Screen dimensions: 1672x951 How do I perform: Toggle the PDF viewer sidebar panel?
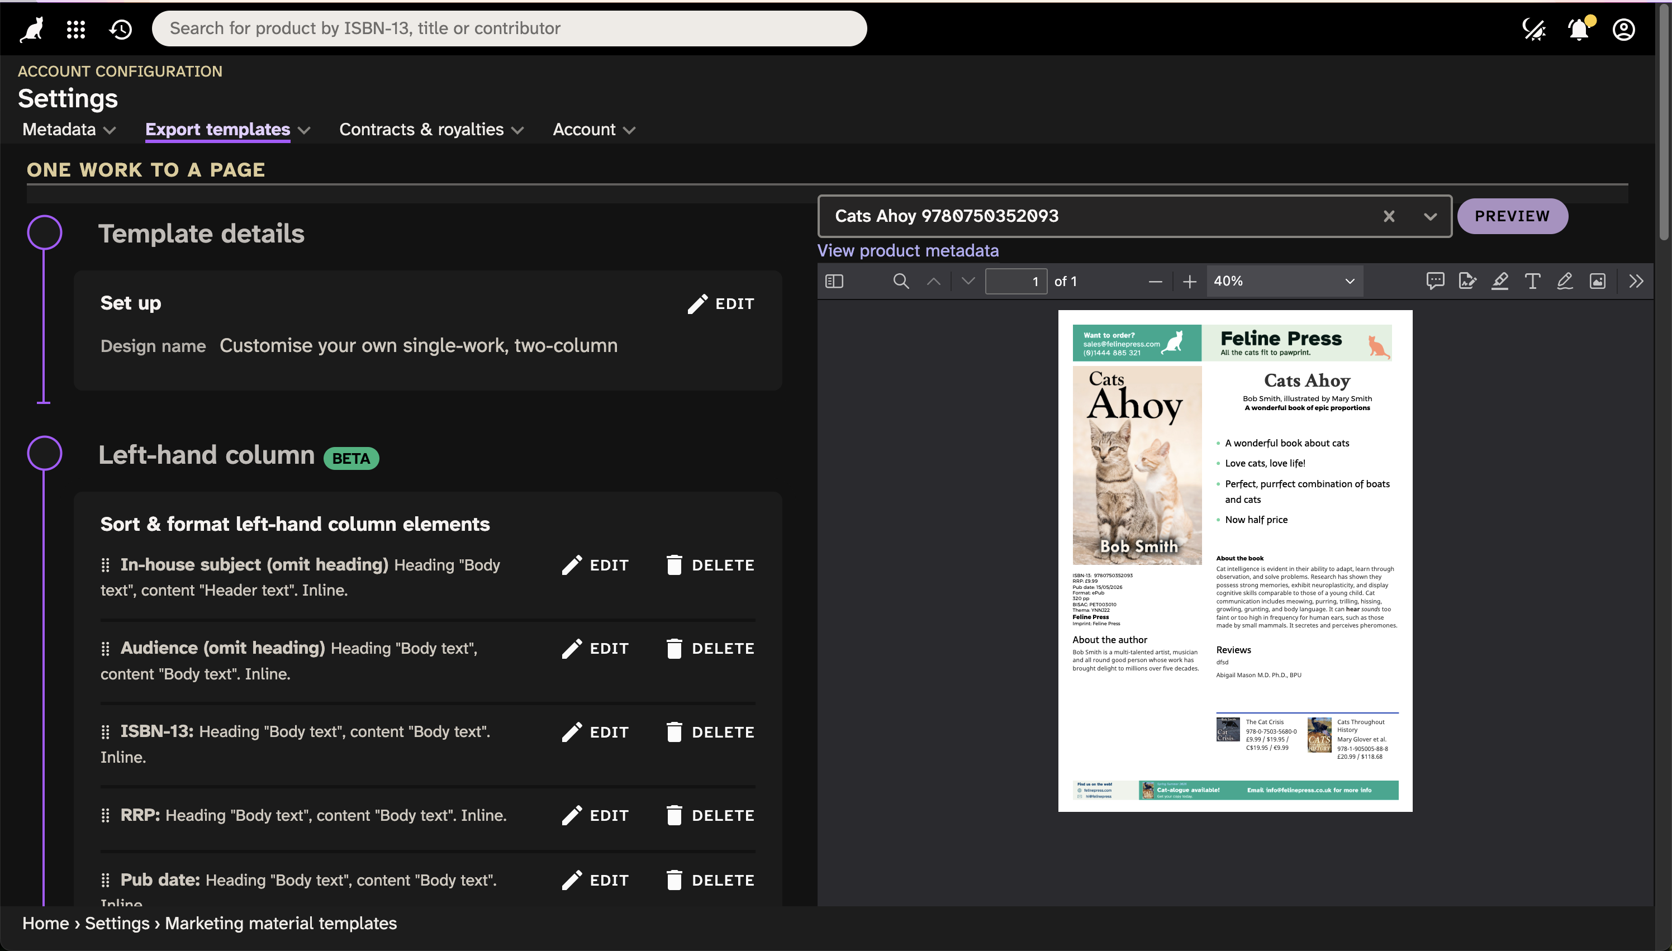[x=834, y=282]
